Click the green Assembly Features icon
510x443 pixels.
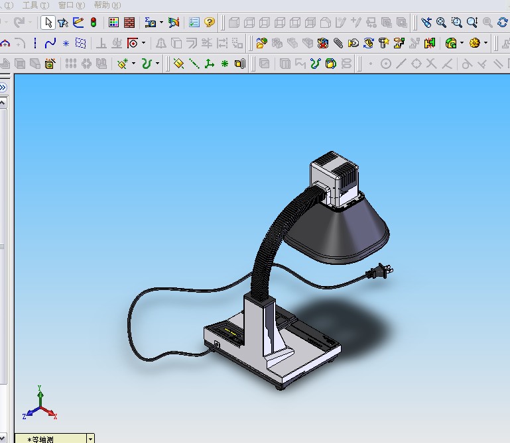click(x=451, y=43)
